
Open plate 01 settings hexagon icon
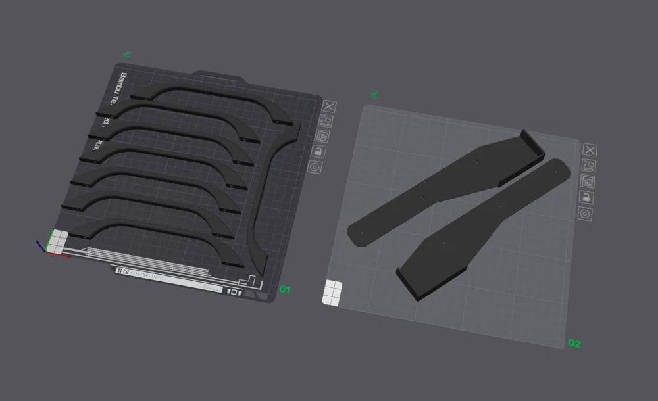point(315,167)
